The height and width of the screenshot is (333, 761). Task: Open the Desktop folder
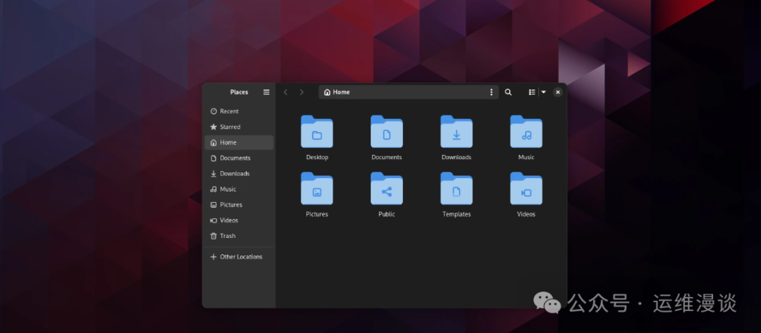click(x=316, y=132)
